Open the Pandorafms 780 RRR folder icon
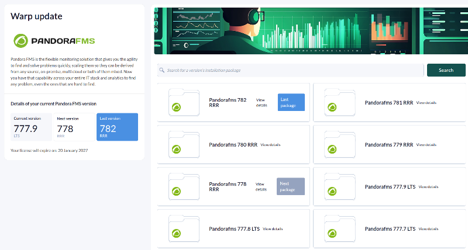 [184, 144]
